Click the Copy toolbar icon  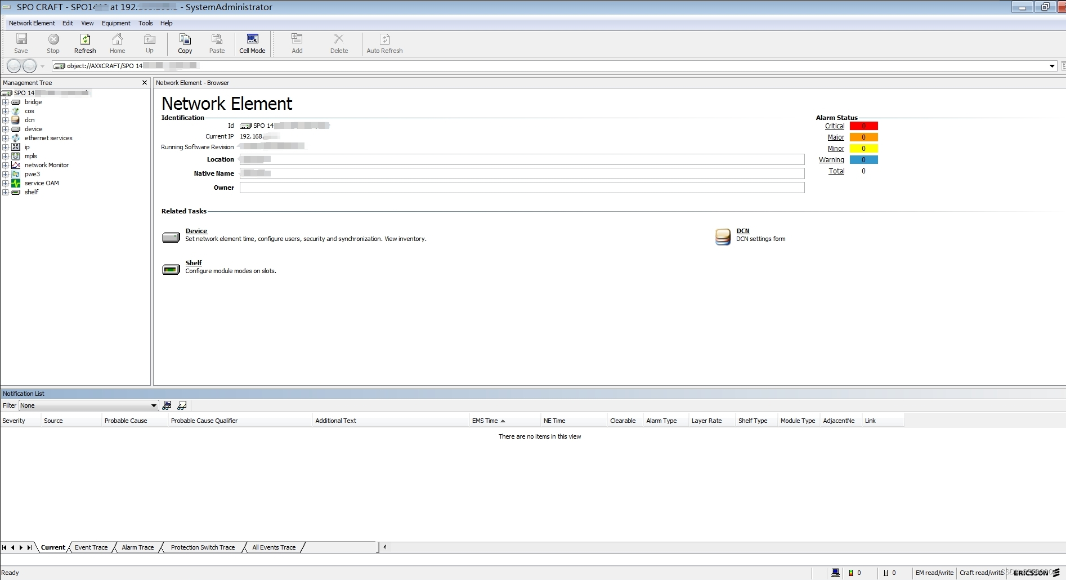pyautogui.click(x=185, y=39)
